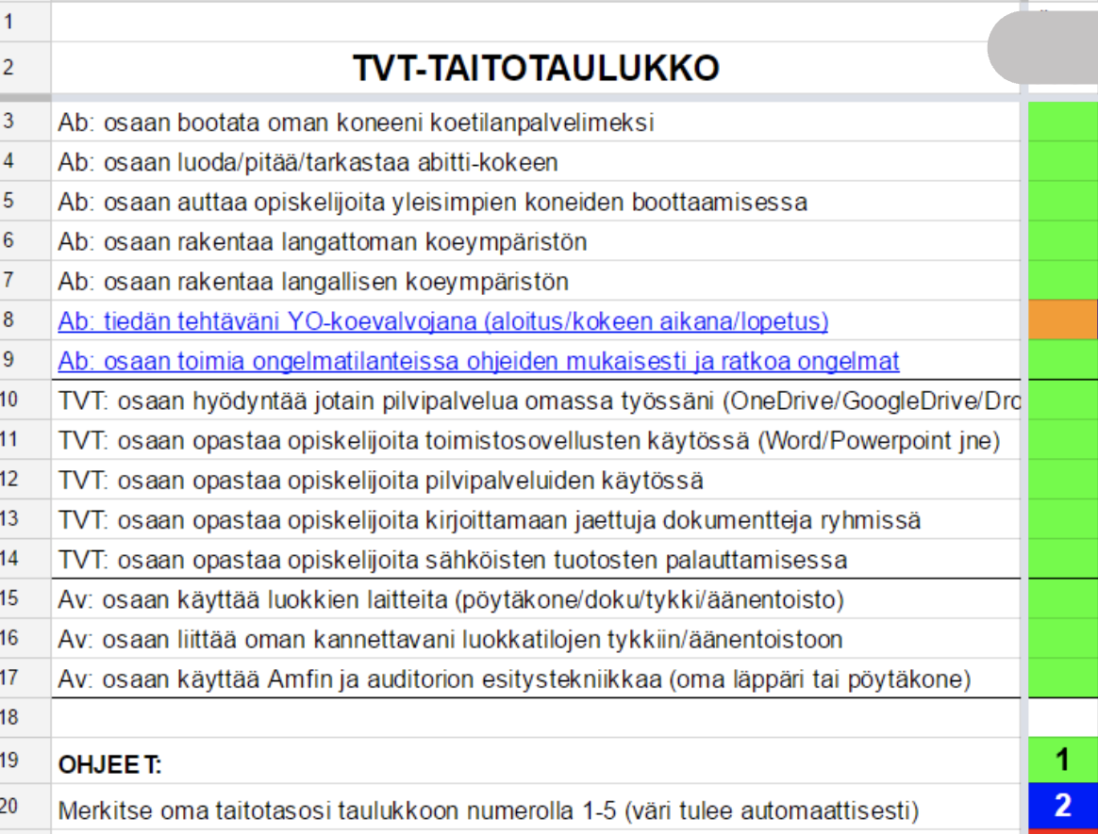
Task: Select cell about hyödyntää jotain pilvipalvelua
Action: click(x=536, y=401)
